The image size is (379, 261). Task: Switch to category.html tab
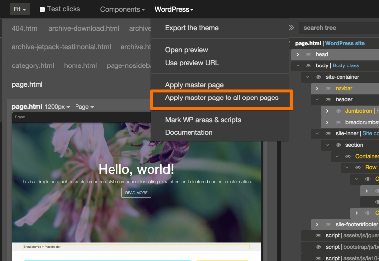click(x=33, y=65)
